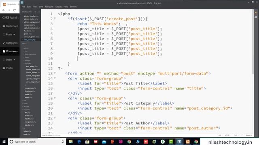Select admin_navigation in Working Files
Viewport: 259px width, 145px height.
(32, 22)
